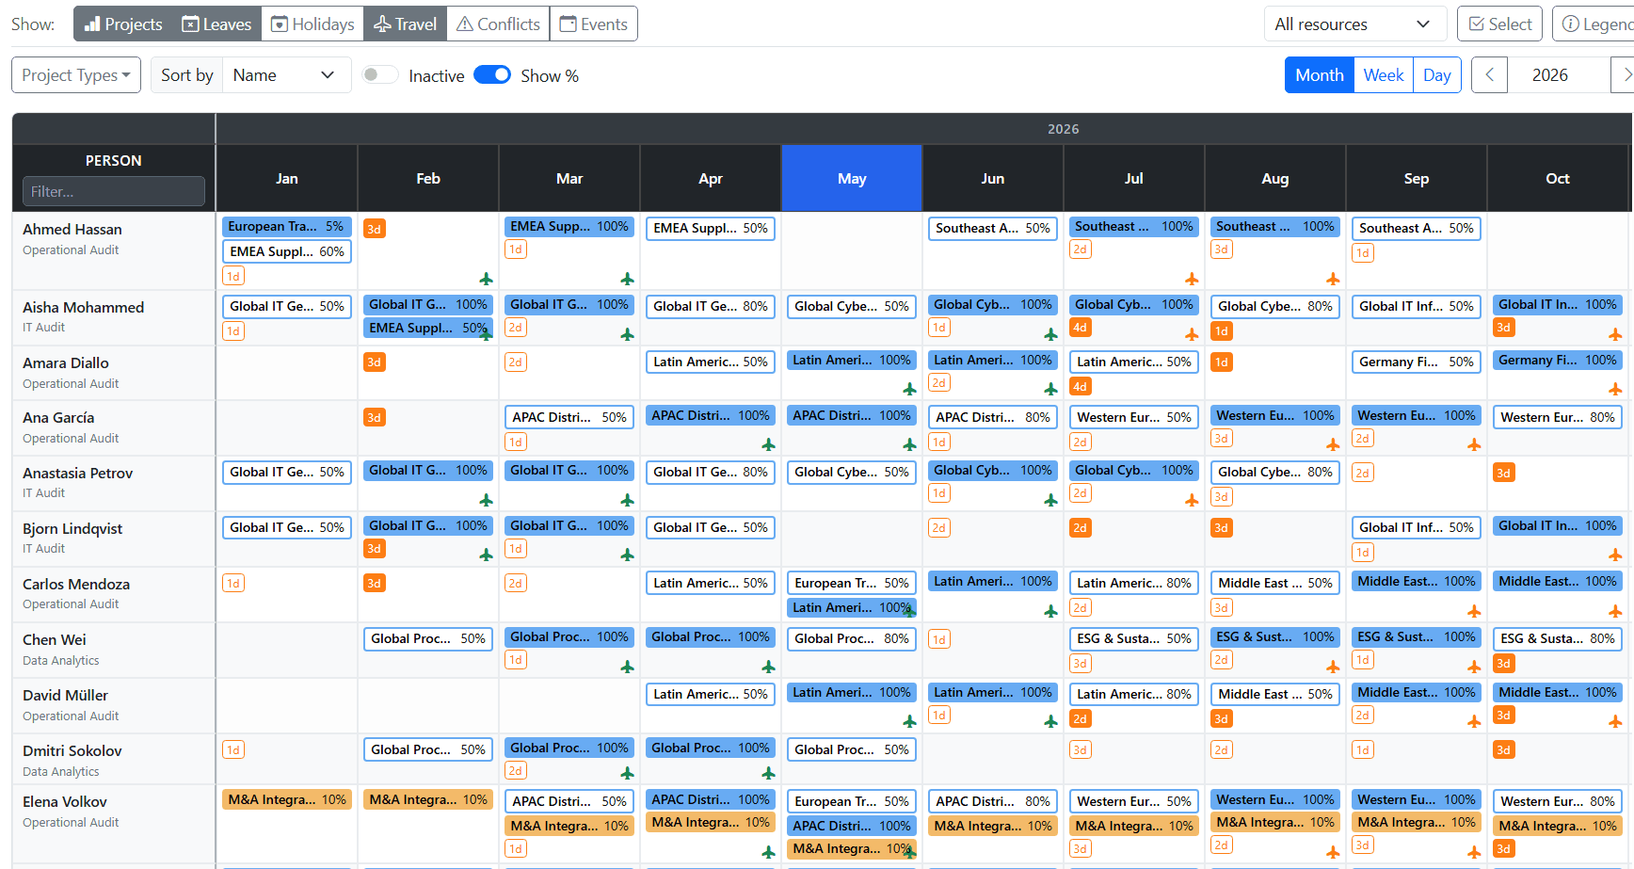The image size is (1634, 869).
Task: Click Bjorn Lindqvist's March plane icon
Action: pyautogui.click(x=627, y=555)
